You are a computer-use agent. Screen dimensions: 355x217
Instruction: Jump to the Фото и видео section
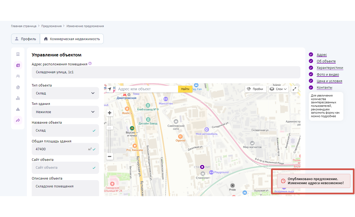[328, 75]
